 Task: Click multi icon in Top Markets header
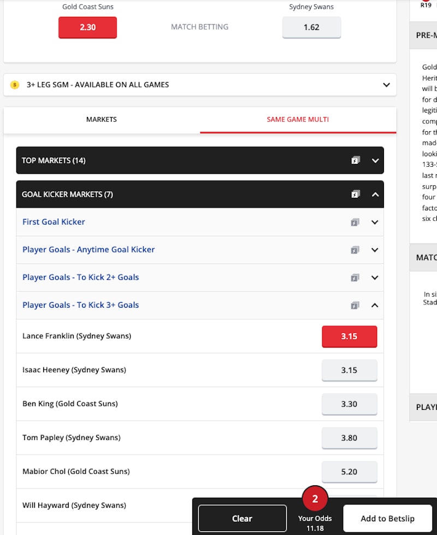[356, 161]
